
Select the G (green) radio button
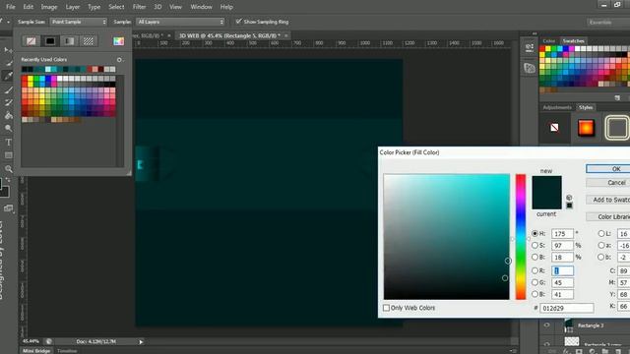point(535,282)
